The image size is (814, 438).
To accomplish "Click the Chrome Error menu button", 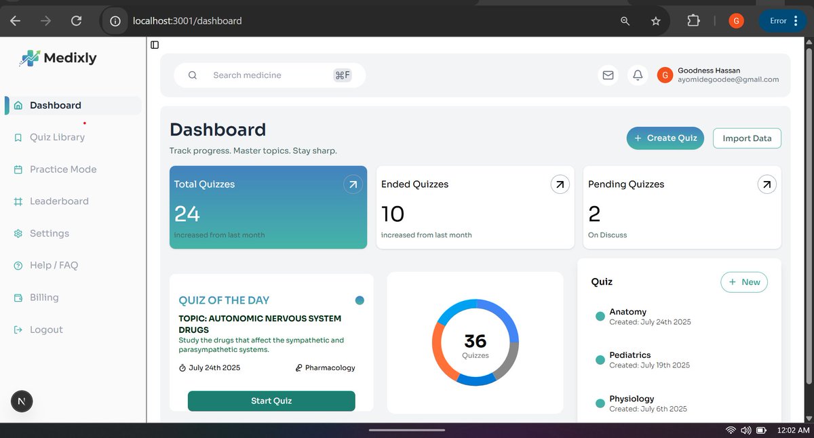I will tap(783, 21).
